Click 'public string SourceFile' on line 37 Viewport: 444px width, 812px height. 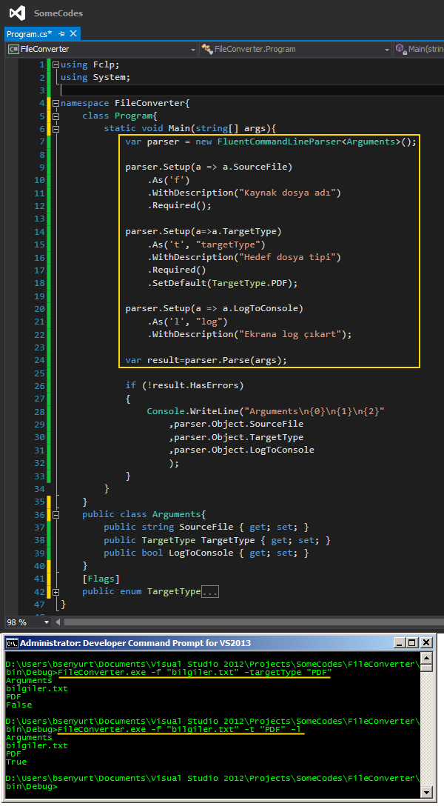point(168,528)
